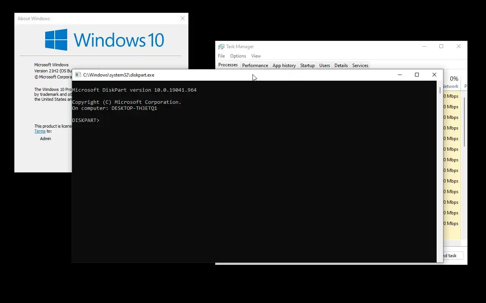Close the Task Manager window
This screenshot has height=303, width=486.
pyautogui.click(x=459, y=47)
